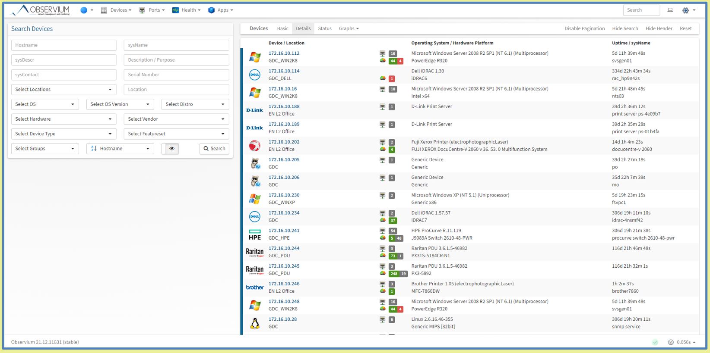Click the monitor icon beside the search box
Screen dimensions: 710x353
click(x=670, y=10)
